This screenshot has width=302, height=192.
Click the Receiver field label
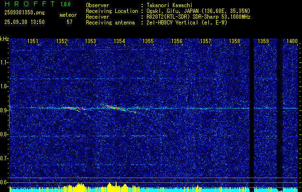coord(97,17)
